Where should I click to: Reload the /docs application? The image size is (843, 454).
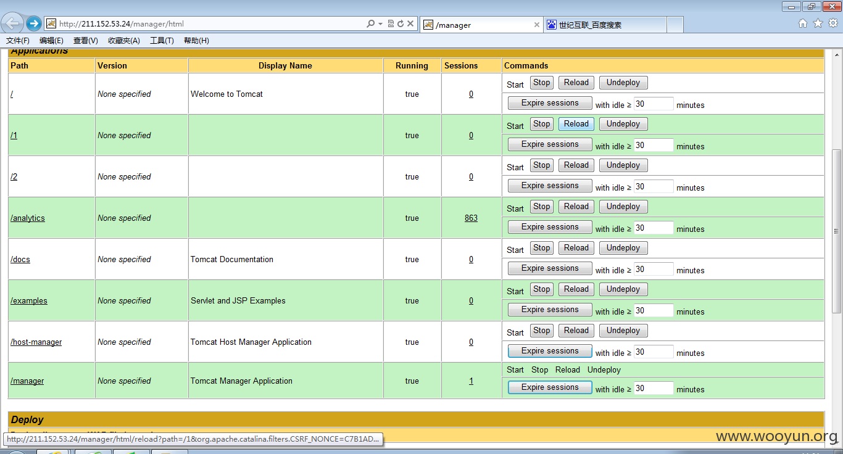576,248
